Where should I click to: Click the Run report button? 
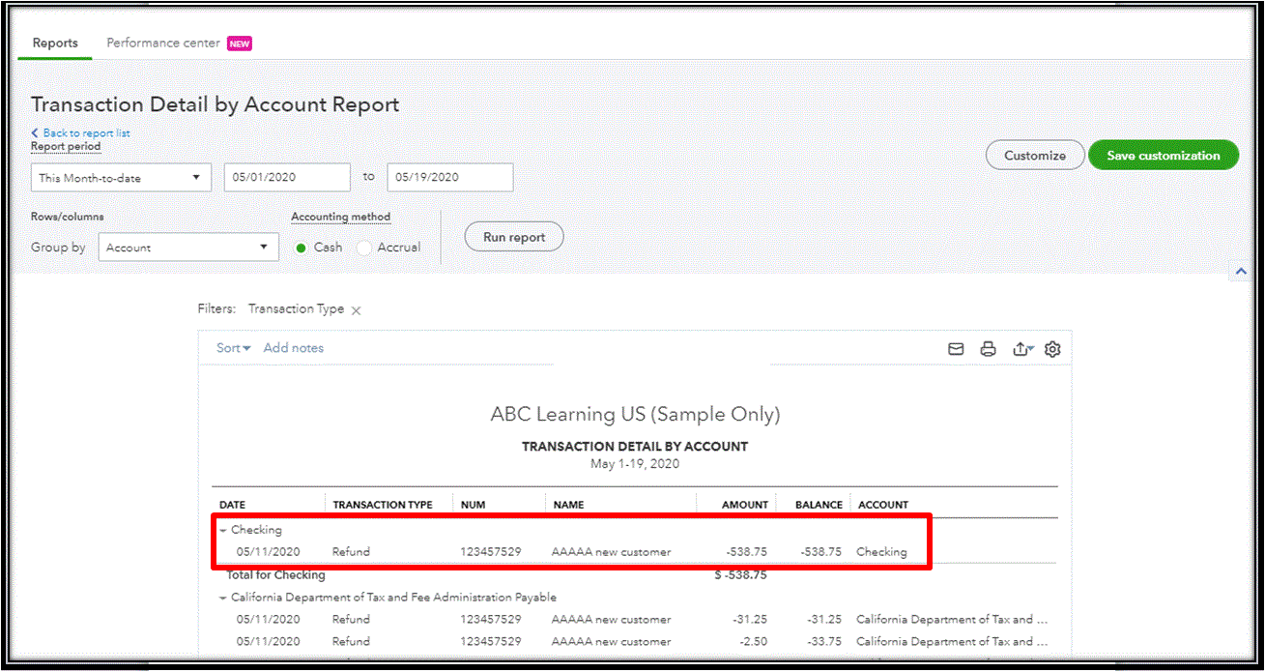[x=513, y=236]
